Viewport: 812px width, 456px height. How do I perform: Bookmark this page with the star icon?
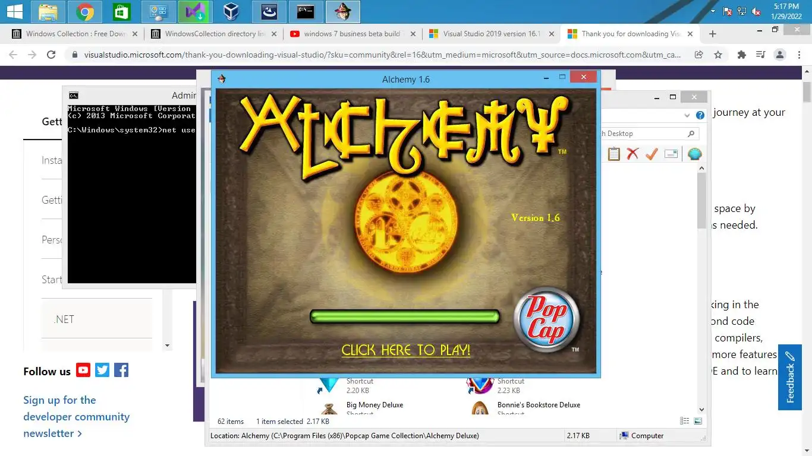[718, 55]
